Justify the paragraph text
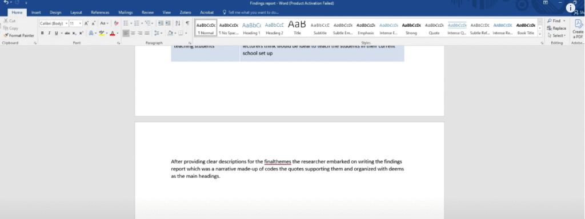 pyautogui.click(x=147, y=33)
